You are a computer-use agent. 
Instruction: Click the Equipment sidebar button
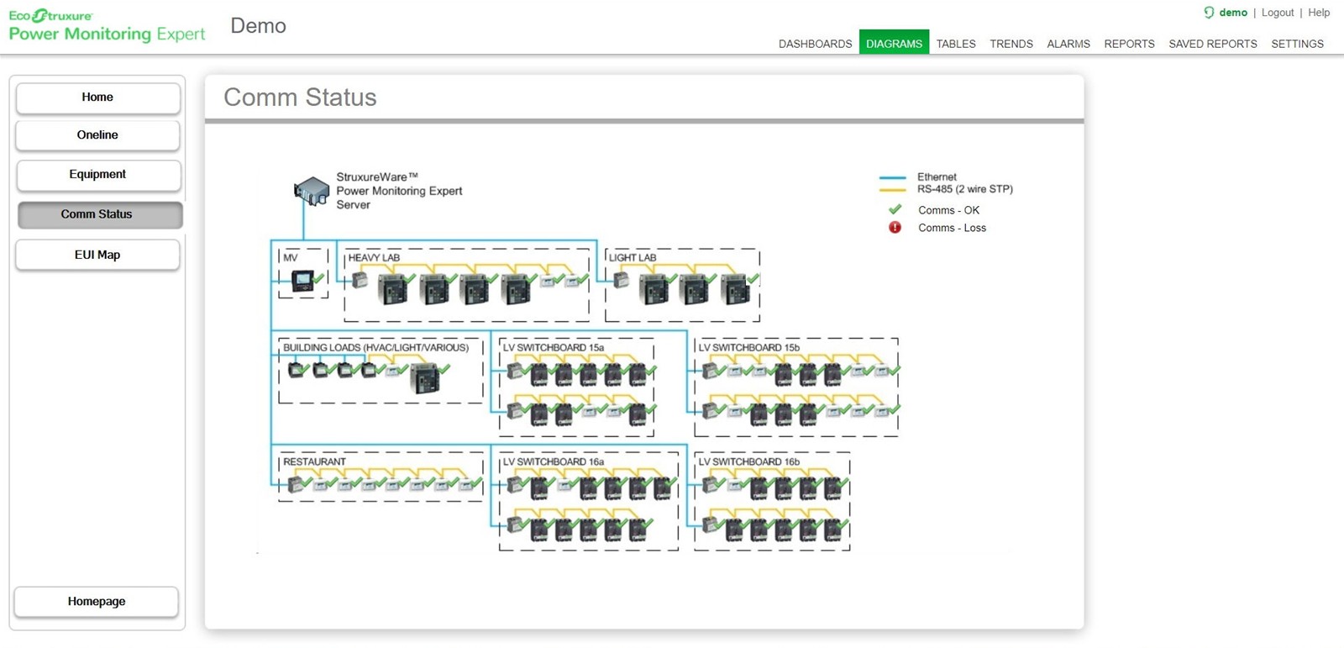tap(97, 175)
